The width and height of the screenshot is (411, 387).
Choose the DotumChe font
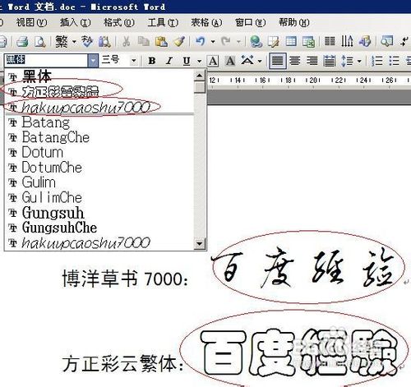[x=99, y=168]
